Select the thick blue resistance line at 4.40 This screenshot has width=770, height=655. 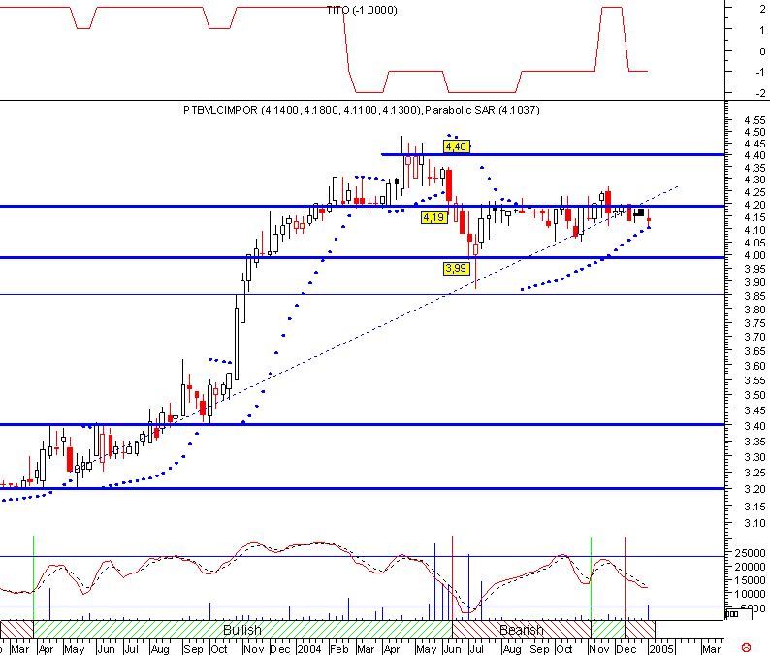(x=553, y=155)
